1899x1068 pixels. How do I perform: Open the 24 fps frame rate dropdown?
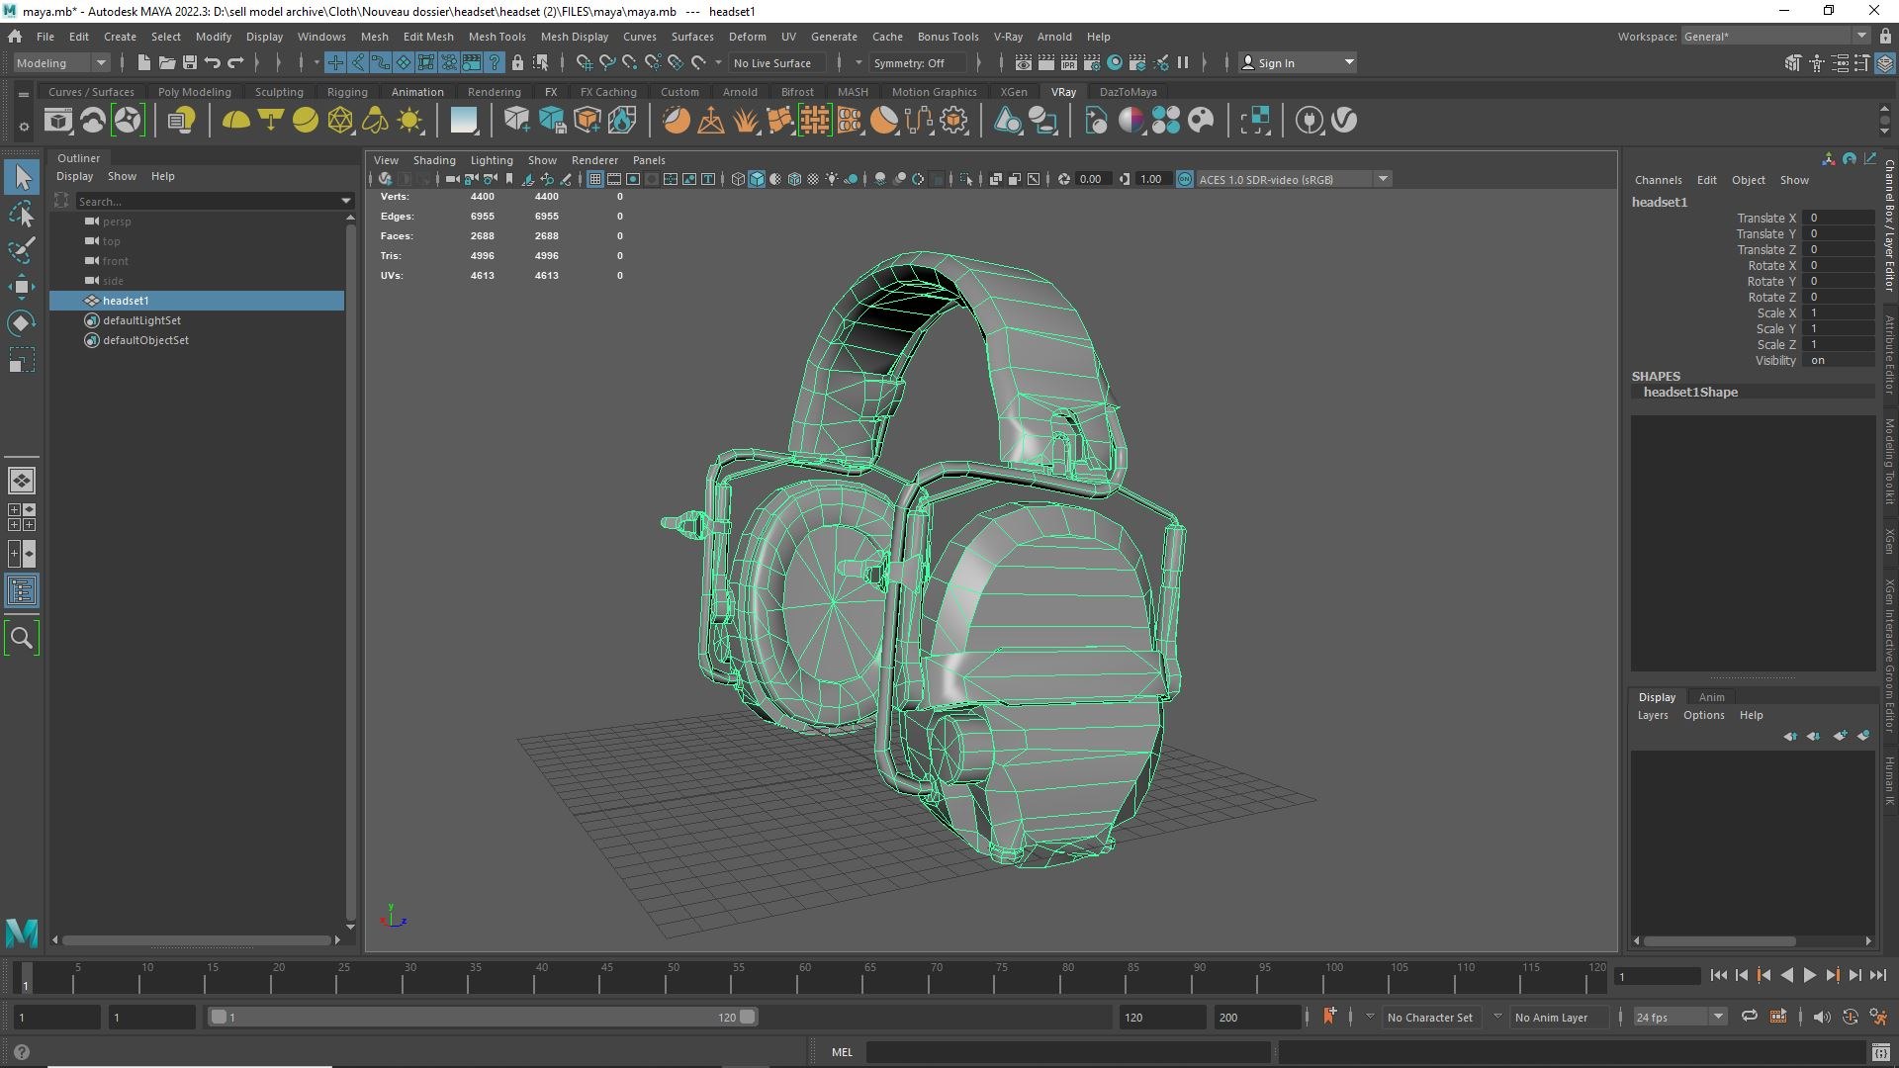[1680, 1017]
